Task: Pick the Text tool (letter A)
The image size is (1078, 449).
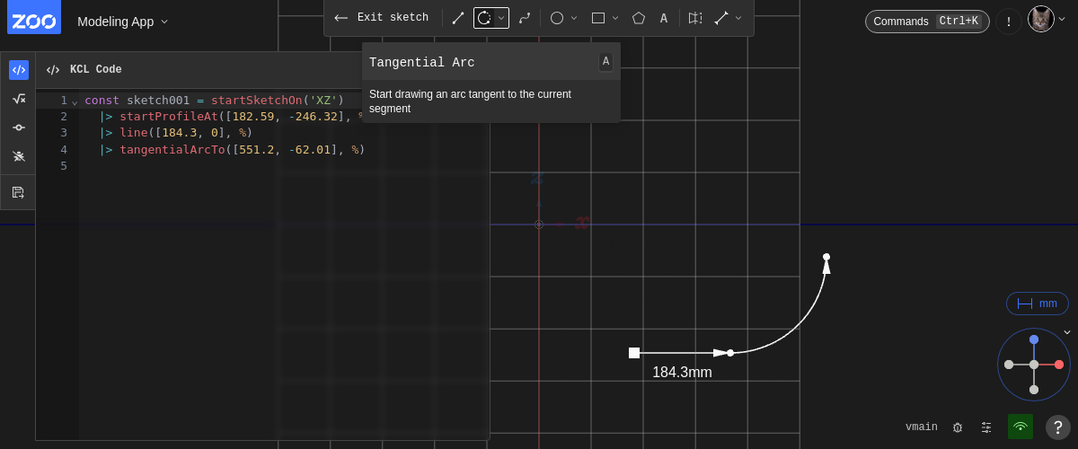Action: click(664, 18)
